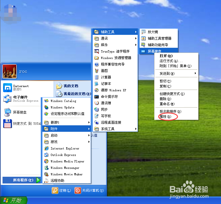The width and height of the screenshot is (221, 204).
Task: Click the 写字板 WordPad icon
Action: tap(97, 116)
